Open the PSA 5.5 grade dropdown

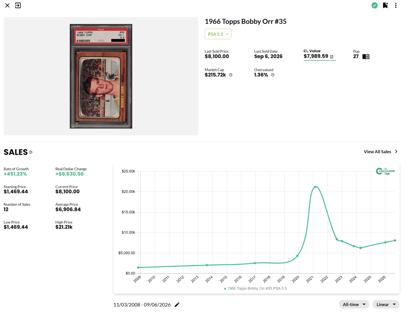pyautogui.click(x=218, y=34)
